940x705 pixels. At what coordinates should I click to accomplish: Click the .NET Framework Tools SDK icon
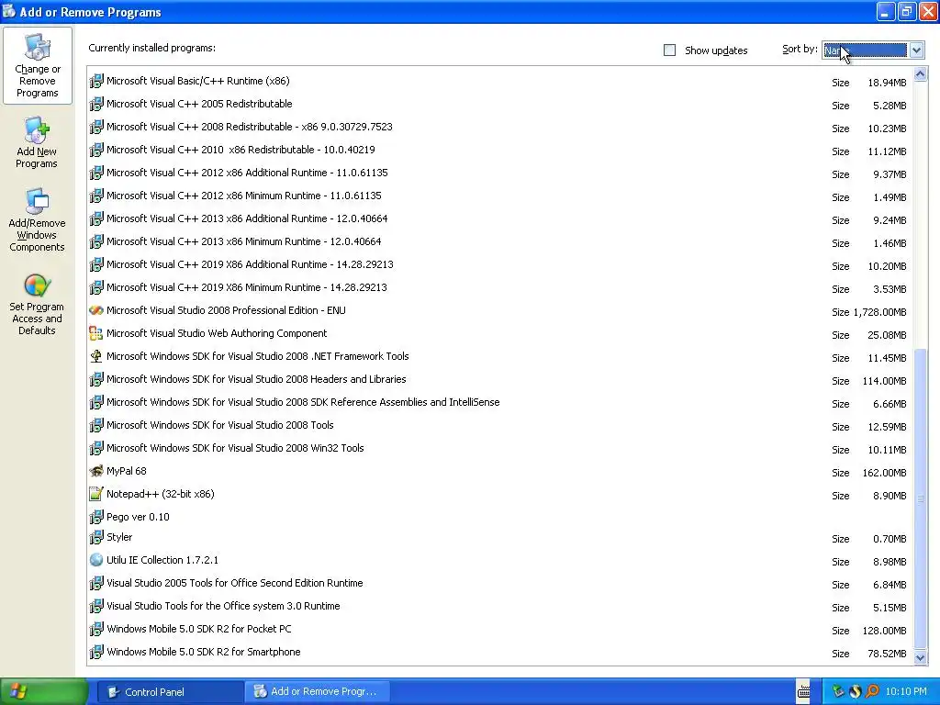coord(95,356)
